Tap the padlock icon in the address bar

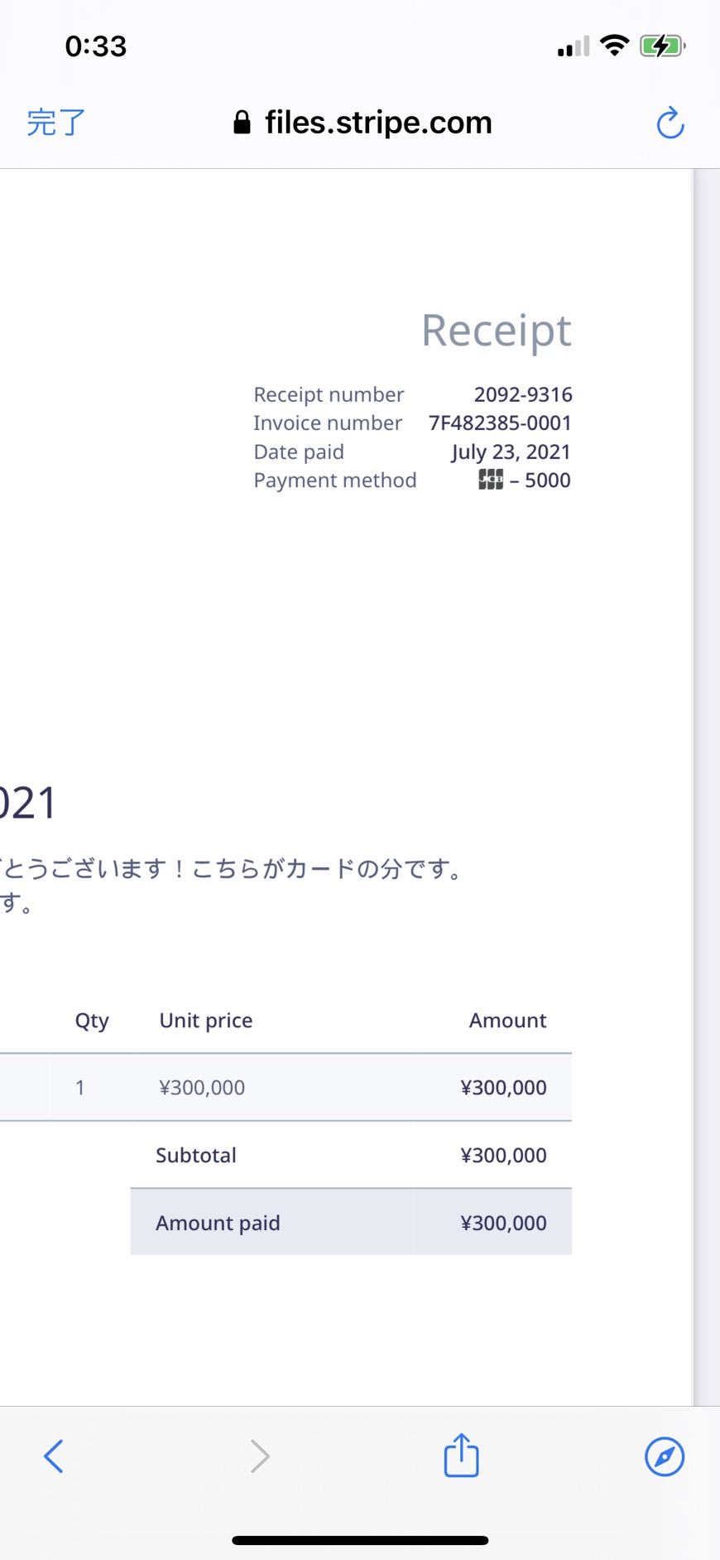[242, 123]
